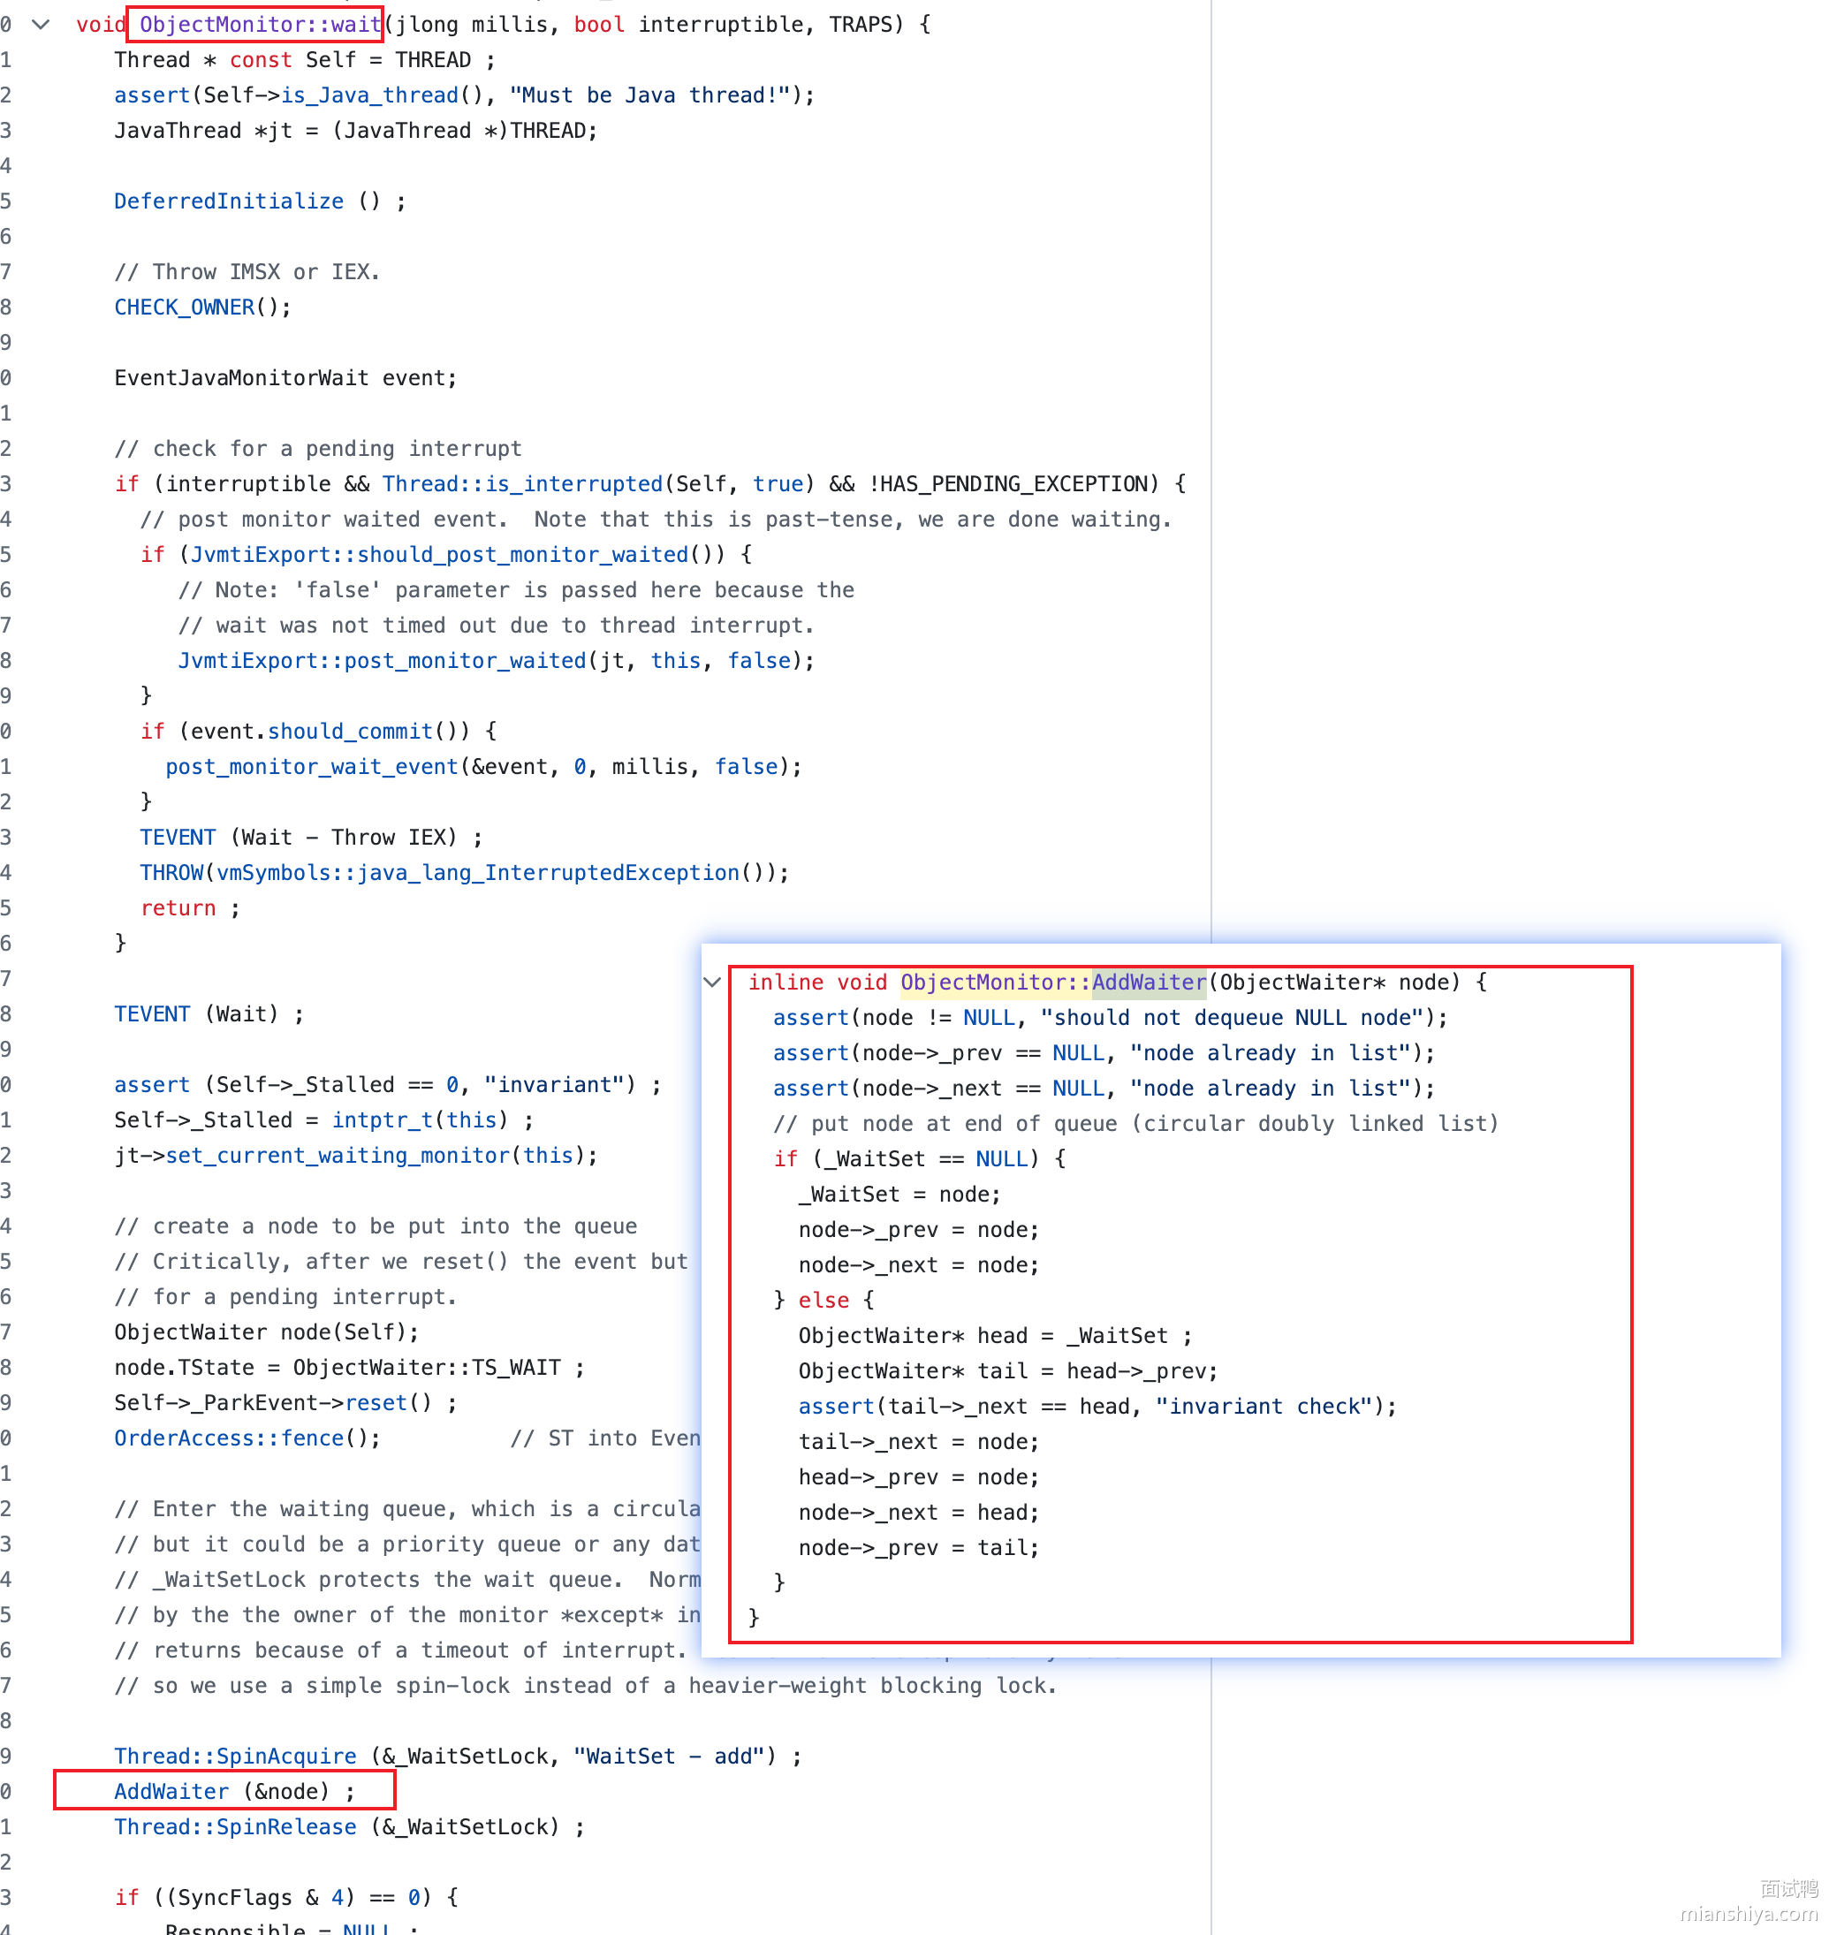Click the CHECK_OWNER macro call
The width and height of the screenshot is (1829, 1935).
(x=185, y=307)
